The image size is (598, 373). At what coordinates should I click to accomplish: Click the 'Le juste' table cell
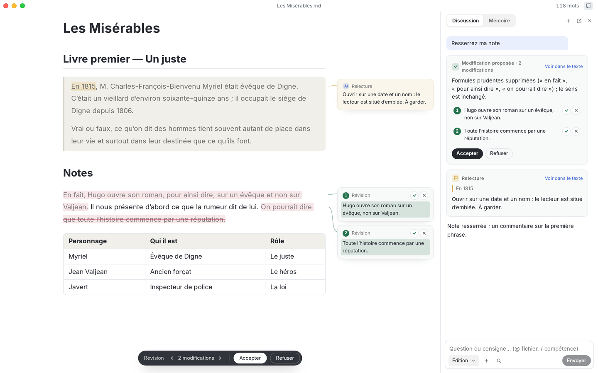(x=295, y=257)
